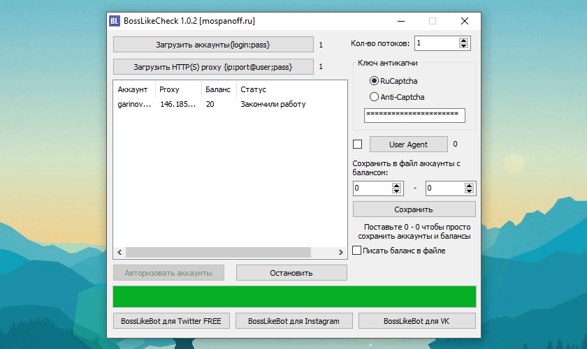The image size is (587, 349).
Task: Open BossLikeBot для Twitter FREE
Action: (x=171, y=321)
